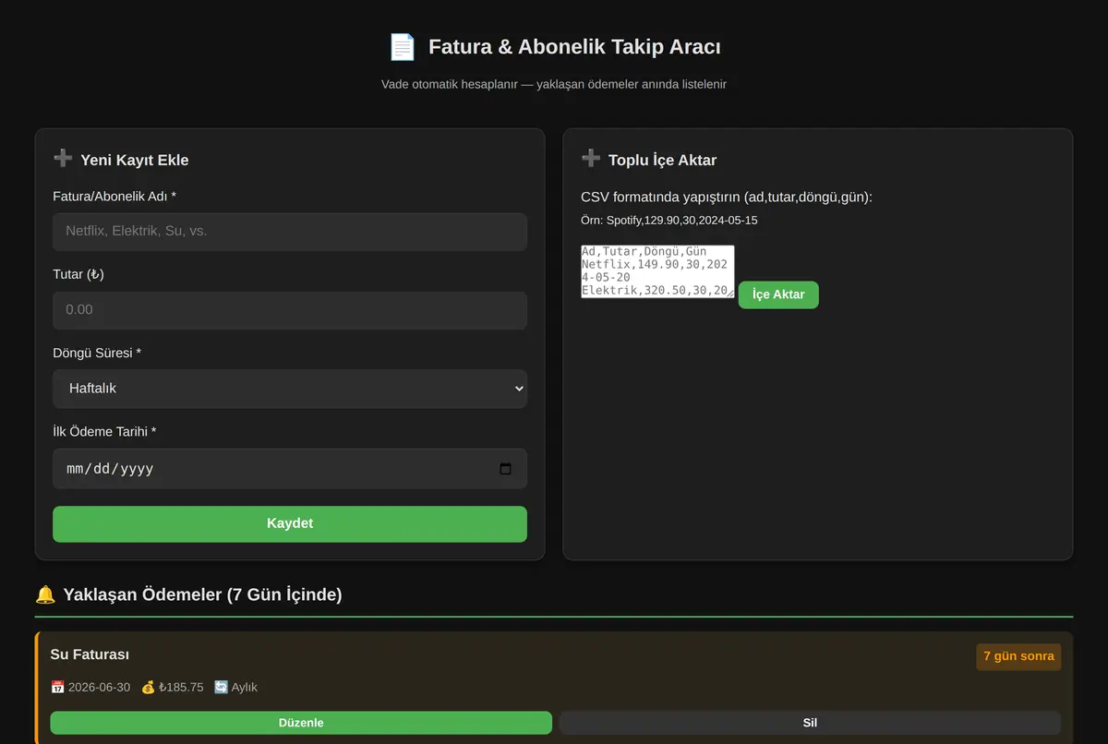Open the calendar picker in İlk Ödeme Tarihi
The width and height of the screenshot is (1108, 744).
coord(505,469)
